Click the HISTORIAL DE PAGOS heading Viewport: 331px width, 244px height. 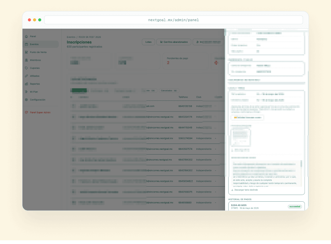(x=240, y=199)
